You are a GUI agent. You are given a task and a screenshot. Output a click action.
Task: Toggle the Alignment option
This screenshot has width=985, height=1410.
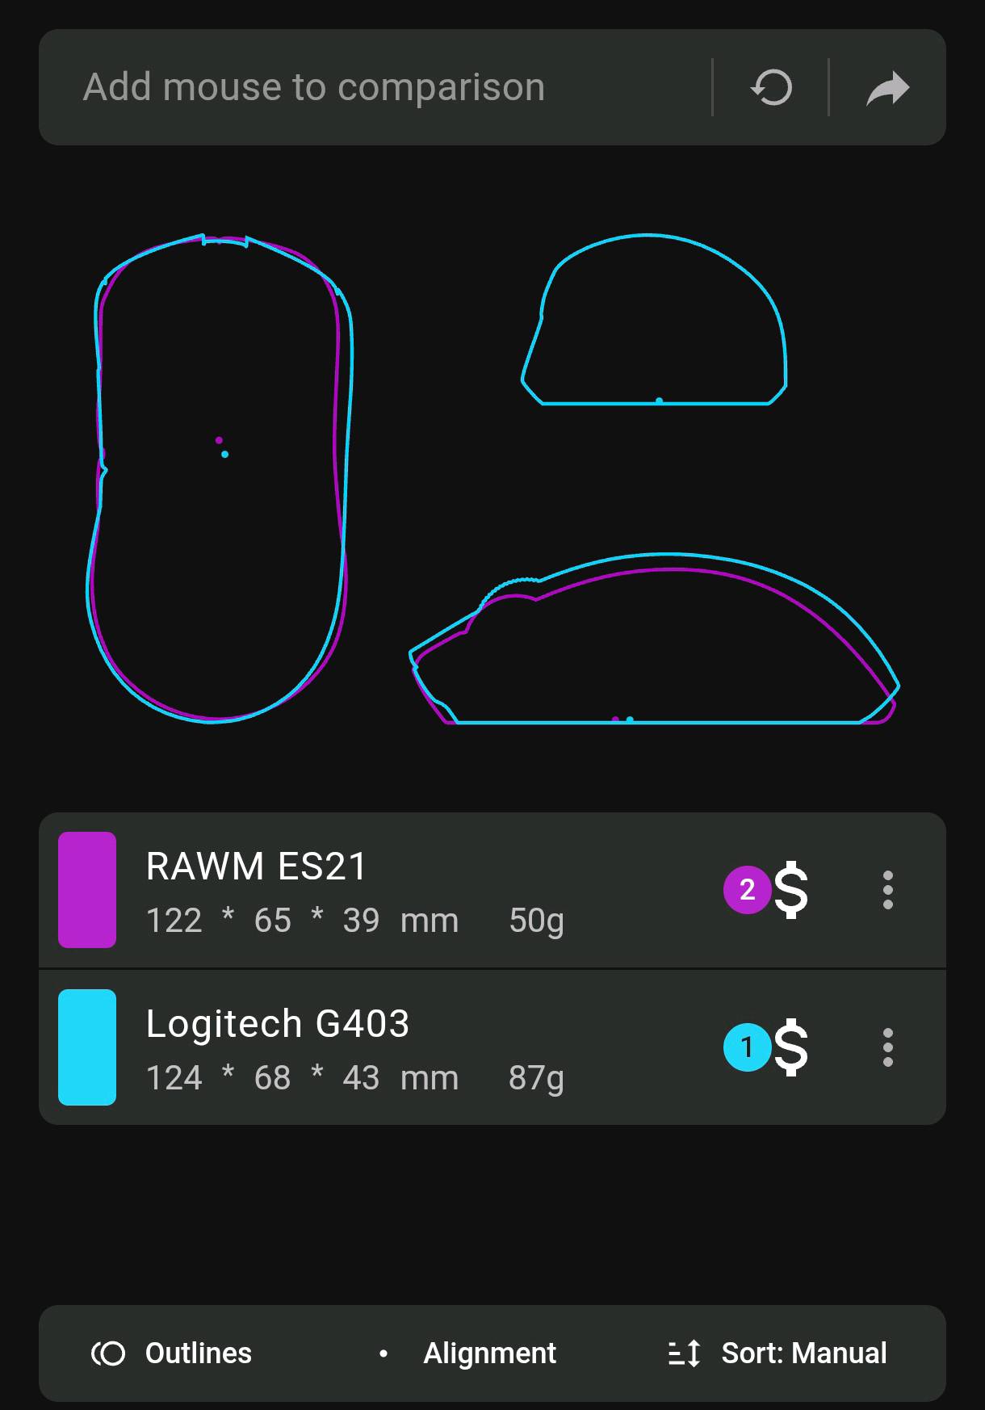467,1353
